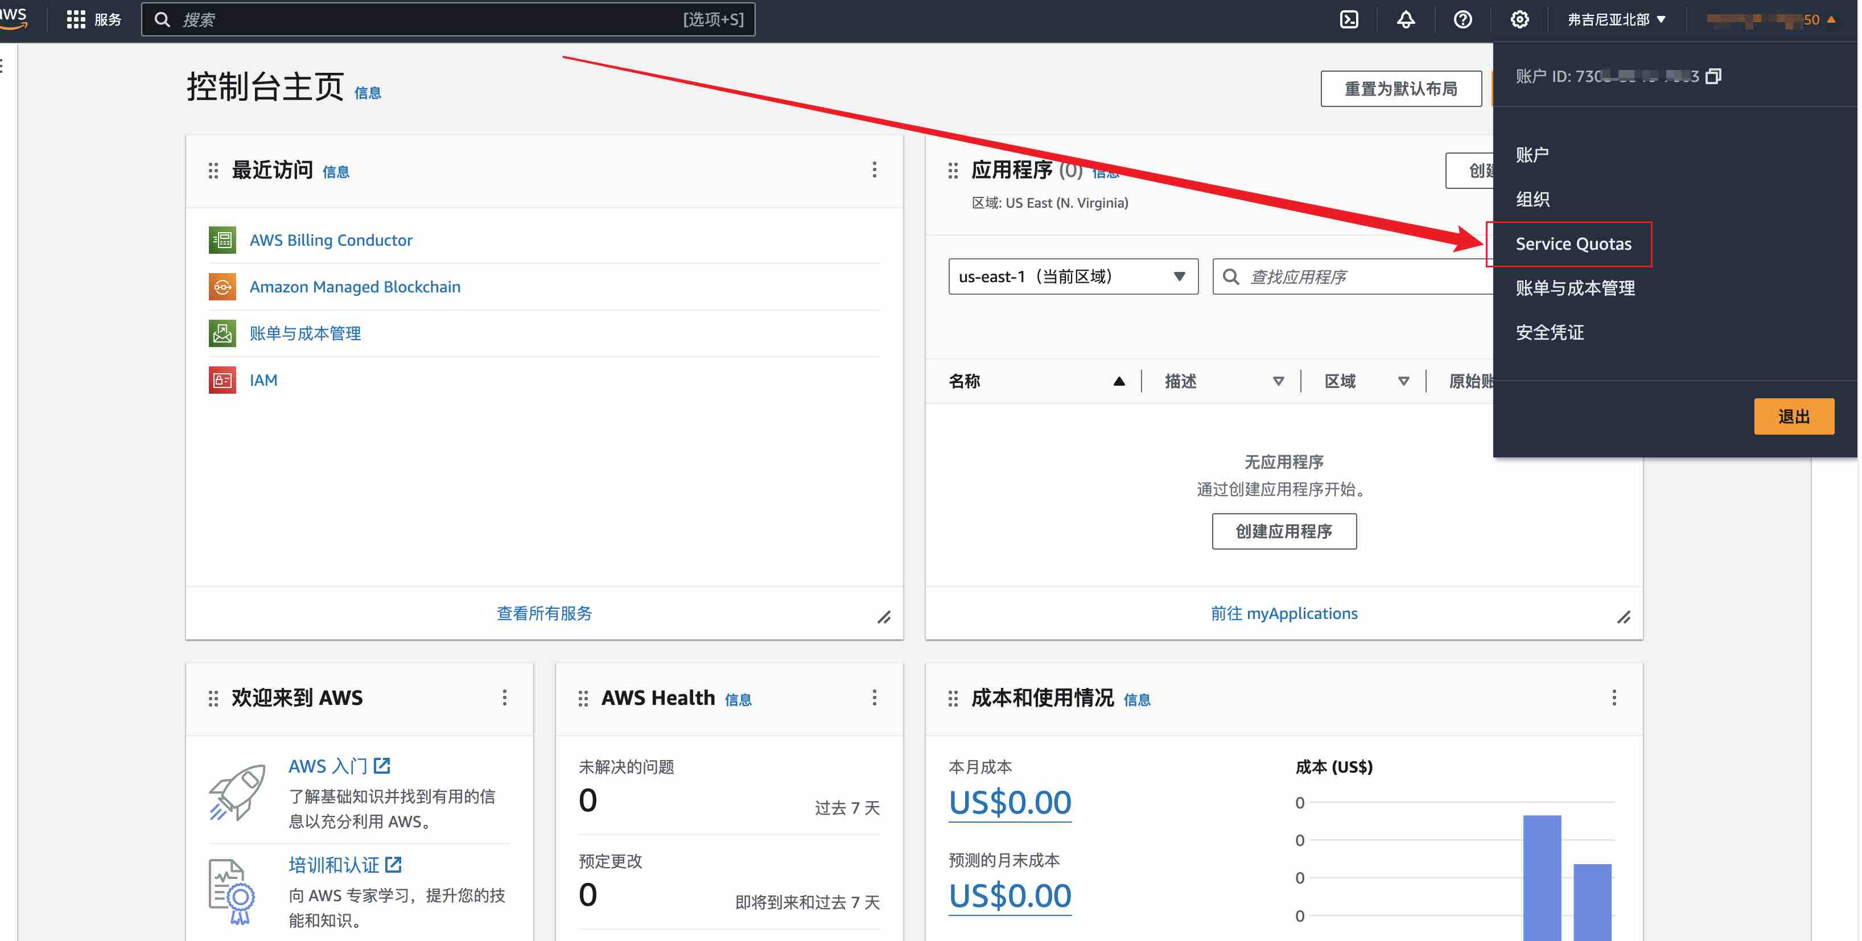The height and width of the screenshot is (941, 1862).
Task: Open the us-east-1 region dropdown
Action: tap(1073, 277)
